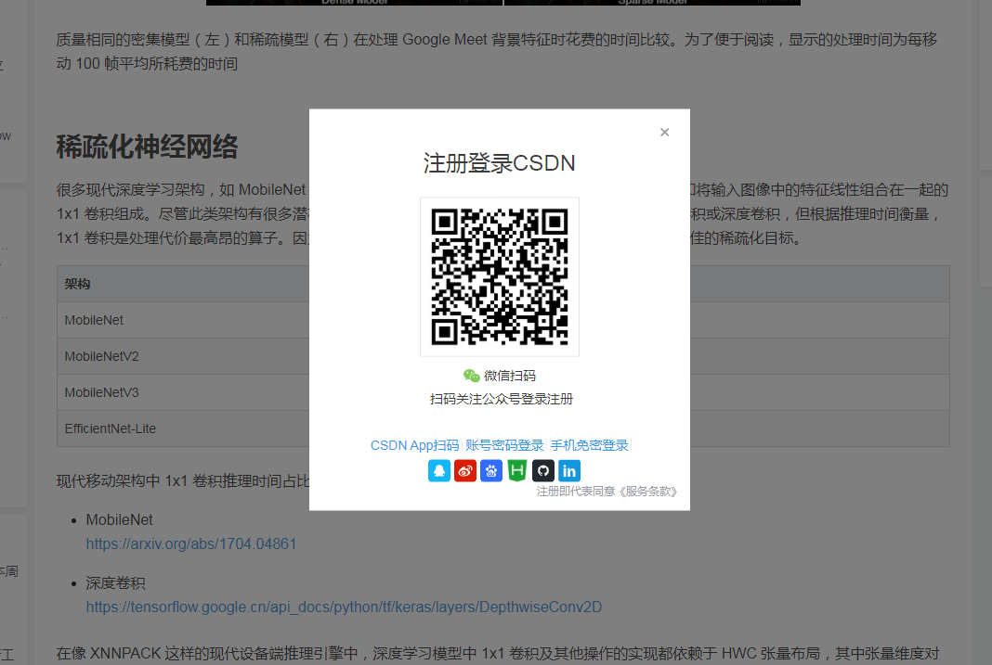Image resolution: width=992 pixels, height=665 pixels.
Task: Log in with QQ icon
Action: [439, 471]
